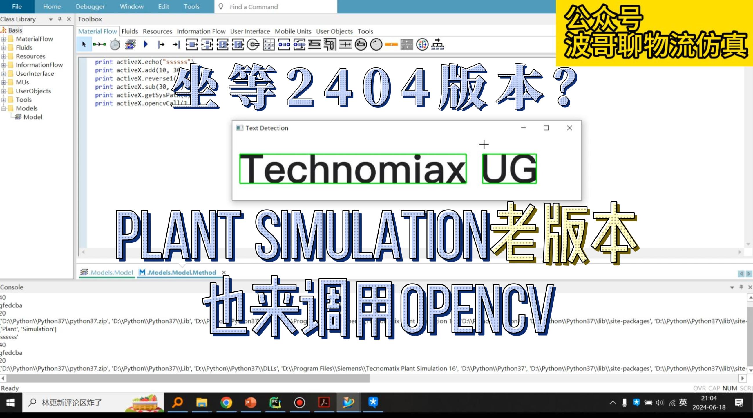Pick the Drain object icon
The height and width of the screenshot is (418, 753).
coord(176,44)
